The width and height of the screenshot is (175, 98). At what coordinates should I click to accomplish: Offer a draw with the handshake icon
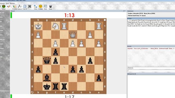[8, 7]
